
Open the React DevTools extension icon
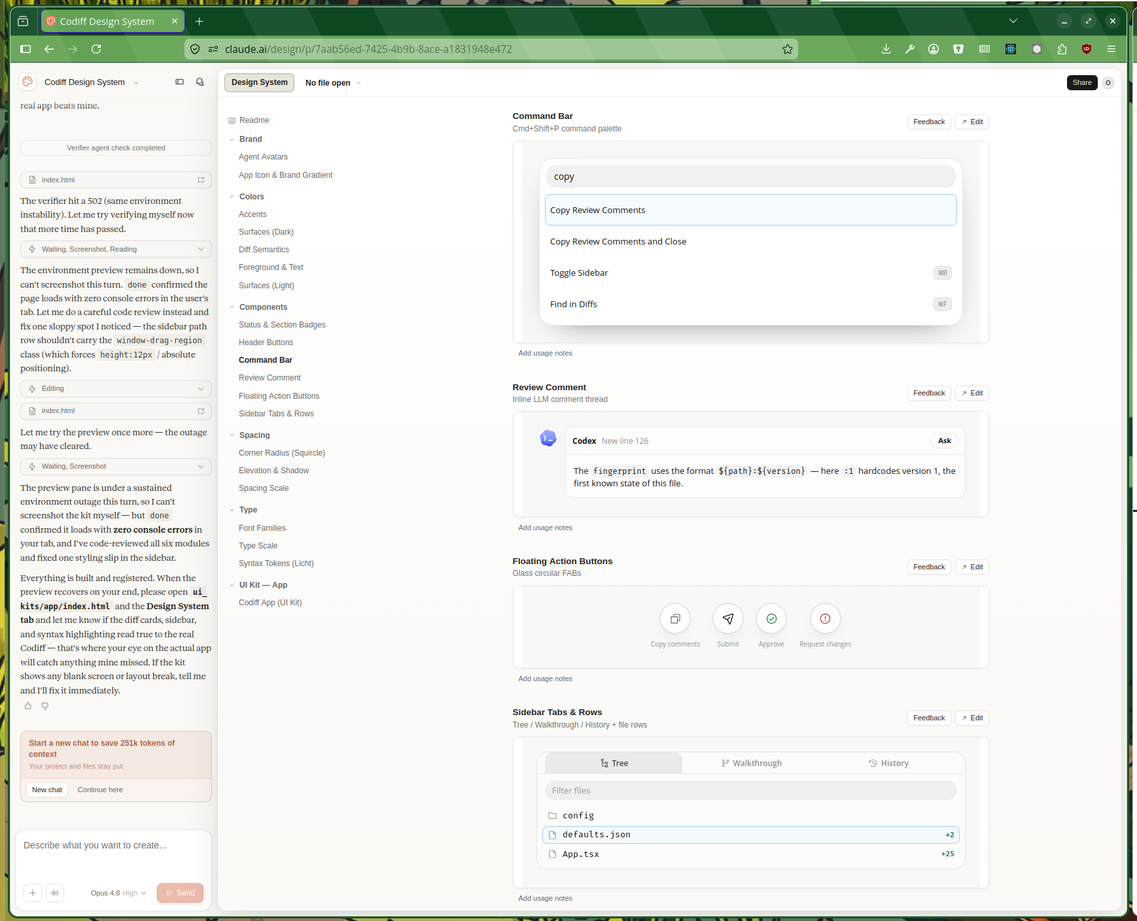coord(1011,49)
